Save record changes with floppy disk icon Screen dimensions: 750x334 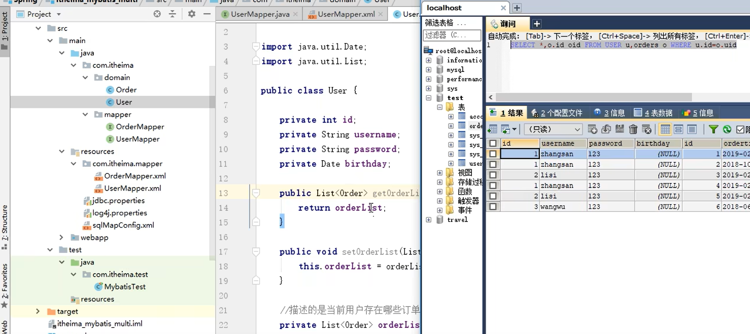tap(620, 129)
